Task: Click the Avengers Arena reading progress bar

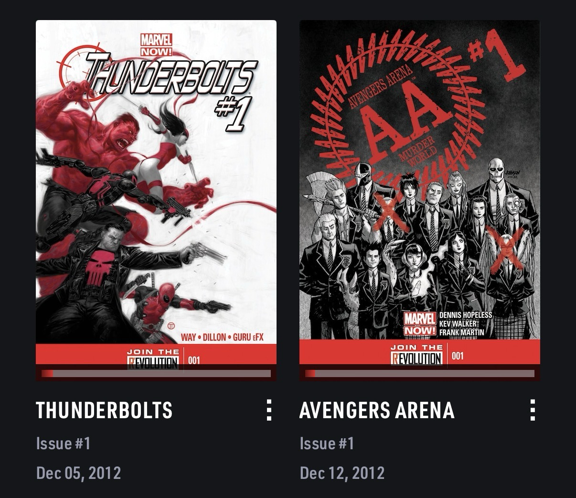Action: pyautogui.click(x=420, y=373)
